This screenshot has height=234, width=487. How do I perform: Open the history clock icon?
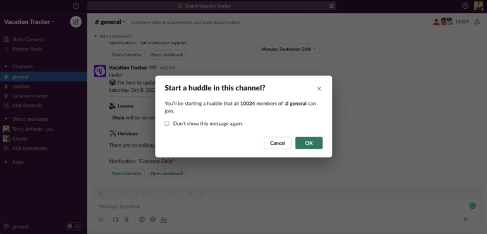tap(75, 6)
